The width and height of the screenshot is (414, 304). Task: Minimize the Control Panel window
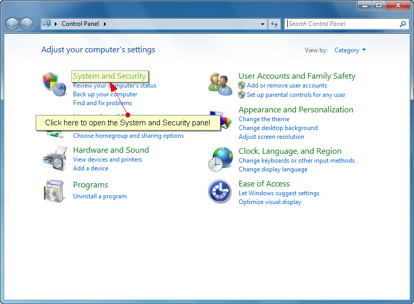pyautogui.click(x=365, y=5)
